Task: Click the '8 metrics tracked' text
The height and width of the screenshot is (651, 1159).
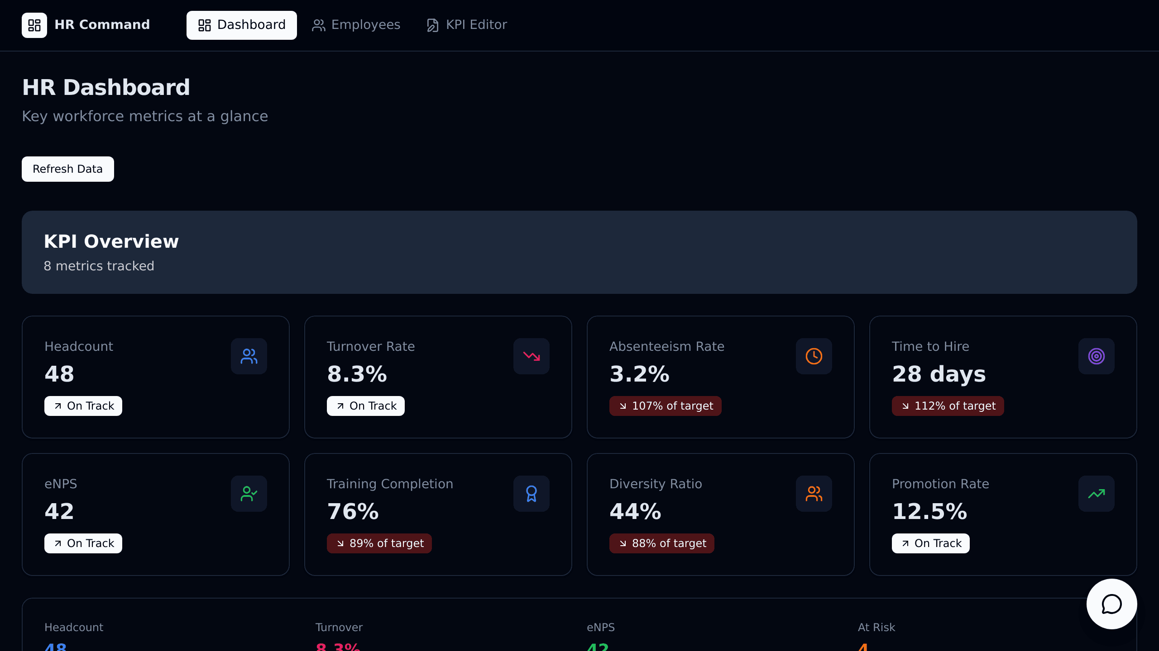Action: click(99, 266)
